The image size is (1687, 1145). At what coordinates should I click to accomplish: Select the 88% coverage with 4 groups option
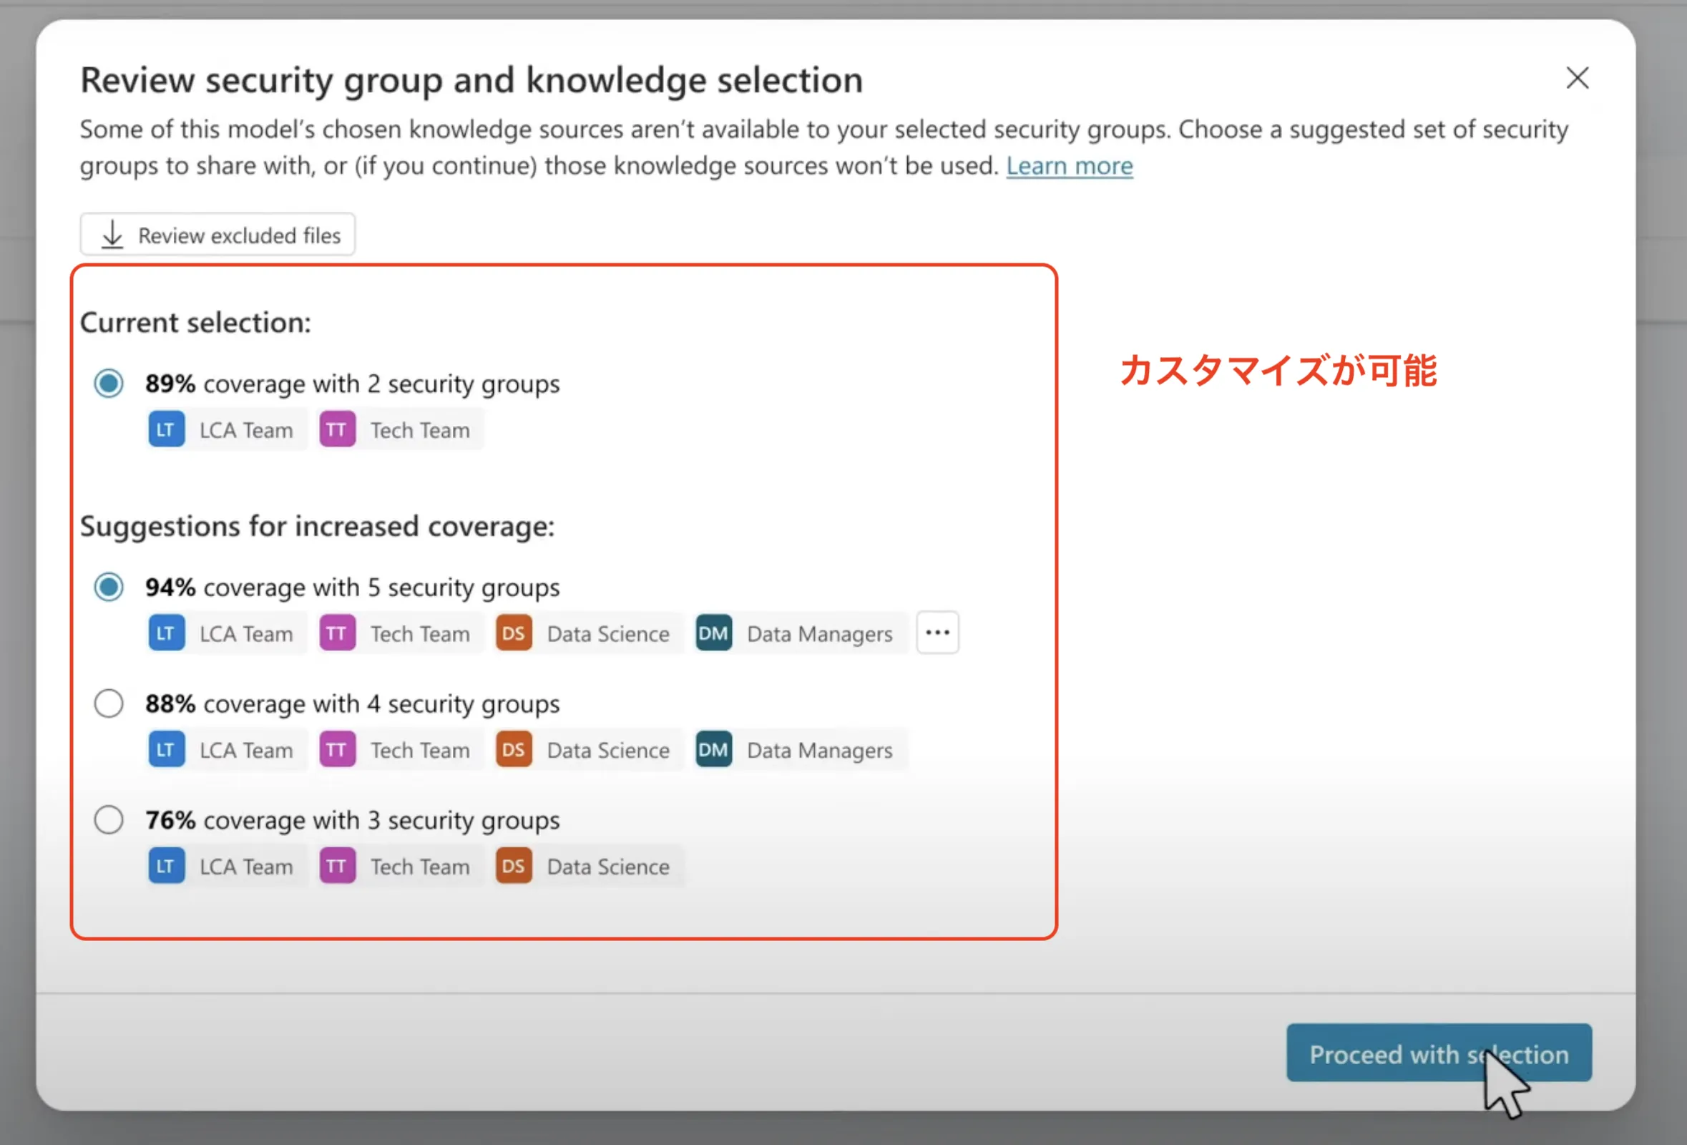(x=109, y=703)
